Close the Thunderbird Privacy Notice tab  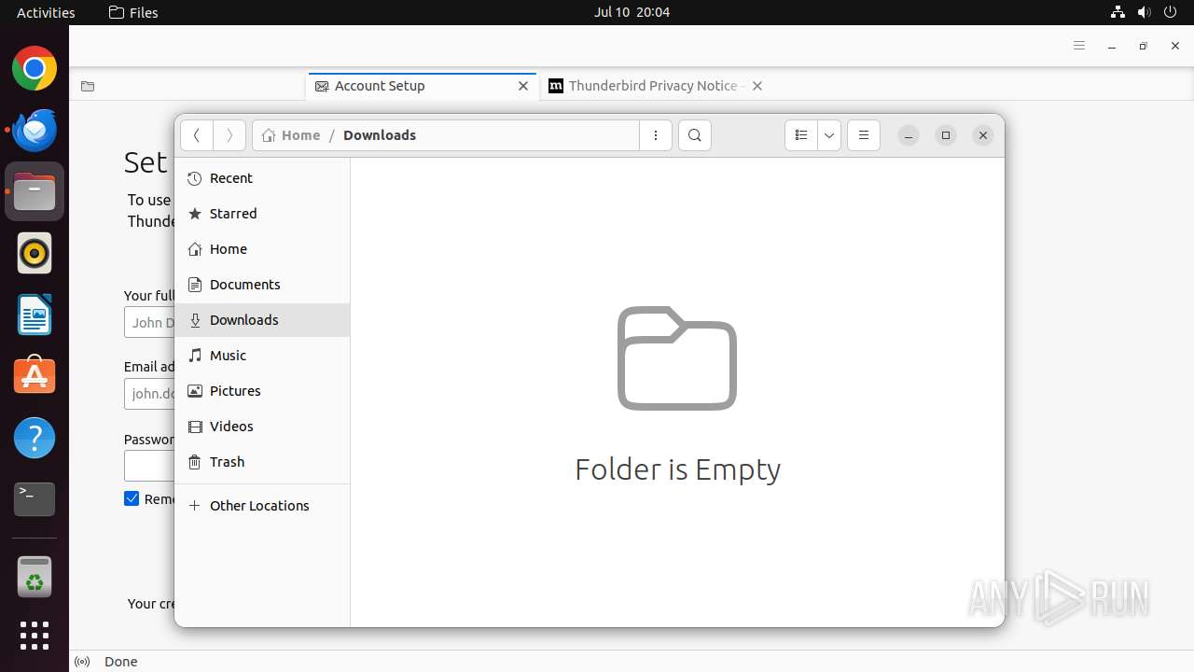(757, 86)
